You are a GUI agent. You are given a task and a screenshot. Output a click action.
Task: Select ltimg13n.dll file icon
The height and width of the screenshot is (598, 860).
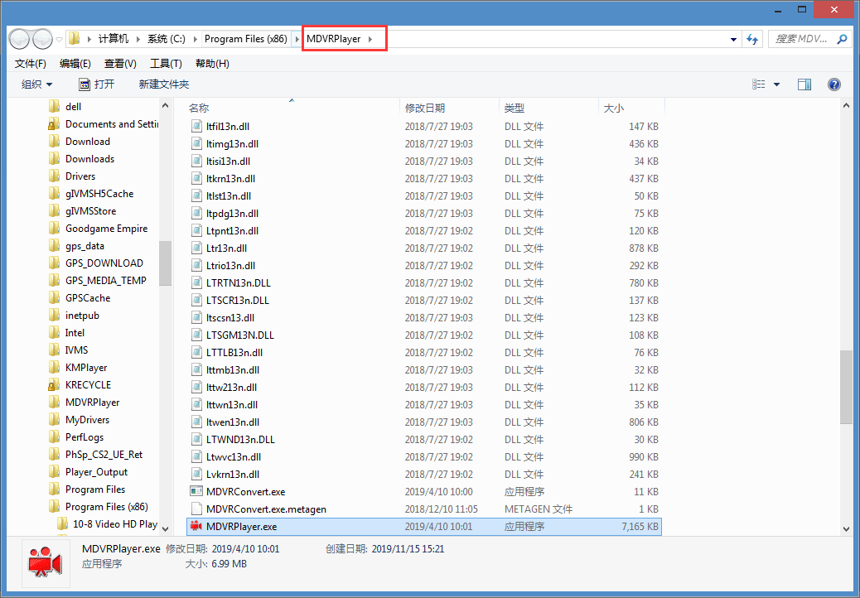pos(196,143)
